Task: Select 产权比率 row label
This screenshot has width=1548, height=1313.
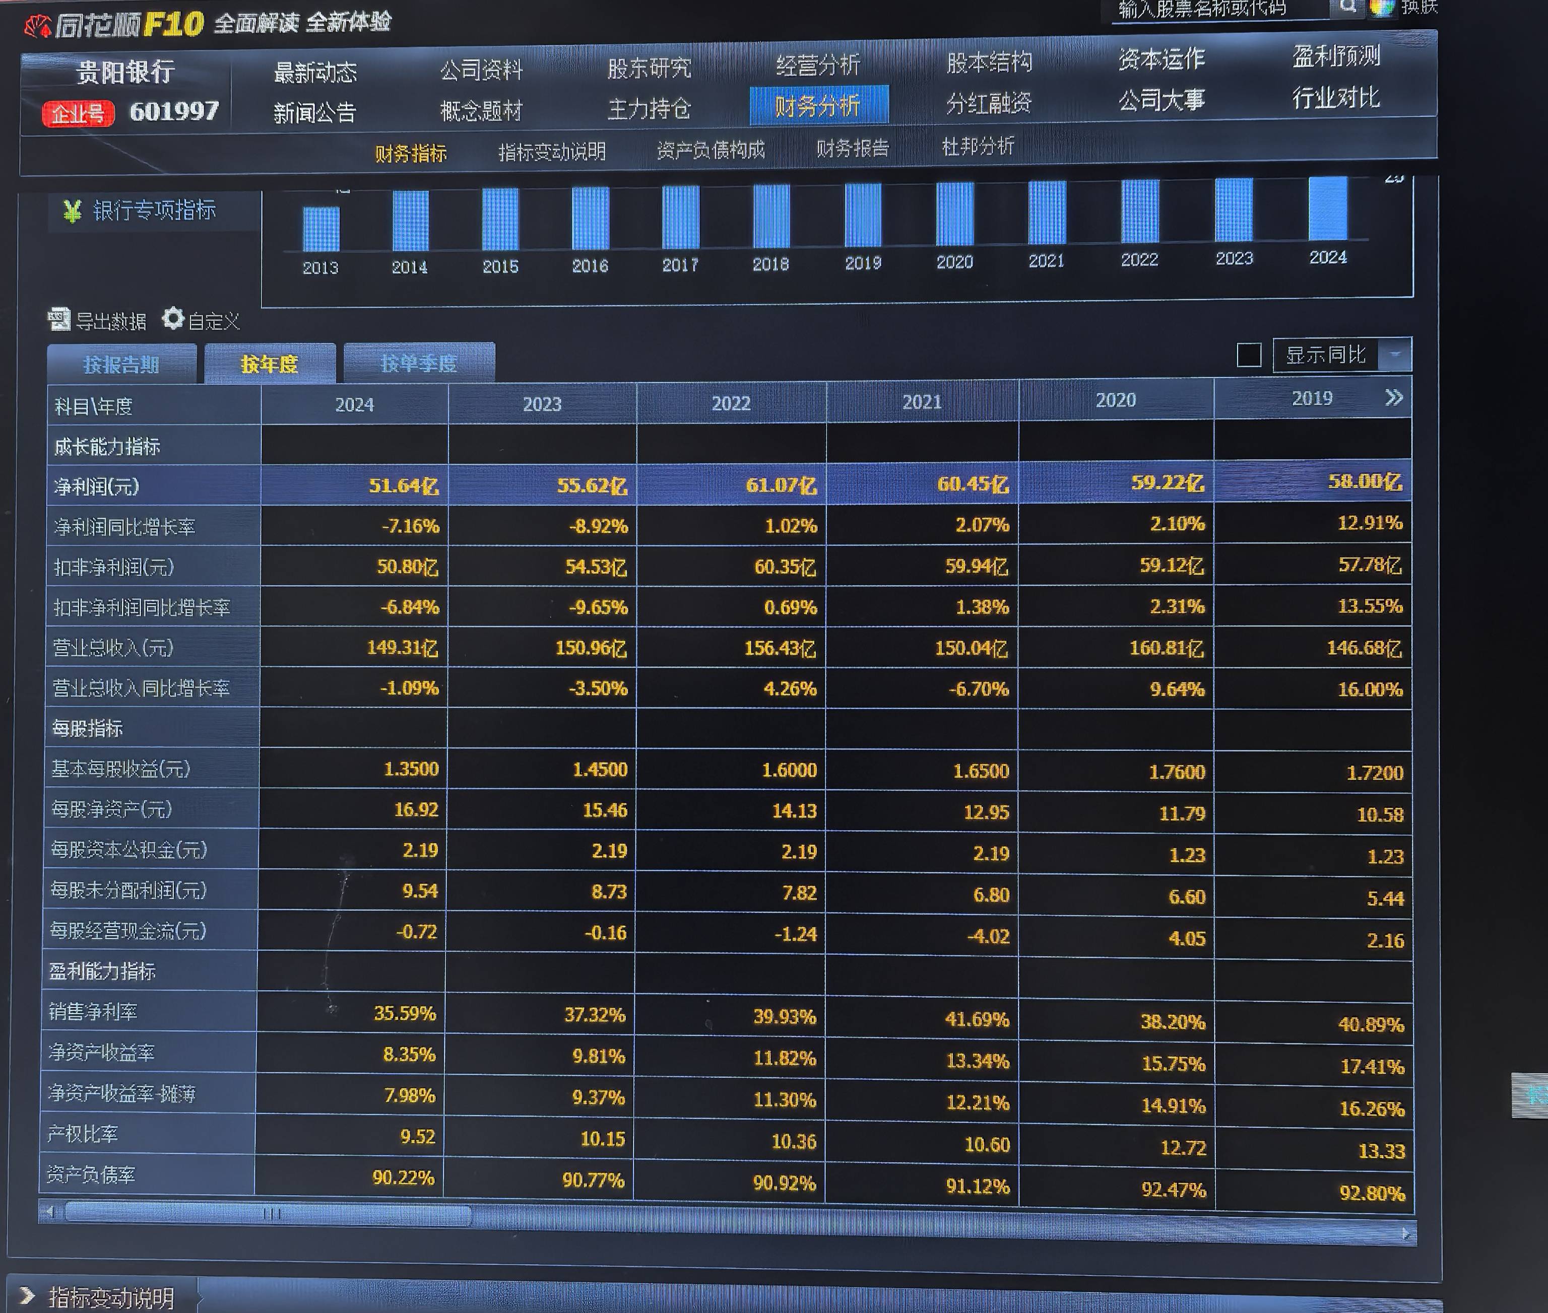Action: tap(83, 1134)
